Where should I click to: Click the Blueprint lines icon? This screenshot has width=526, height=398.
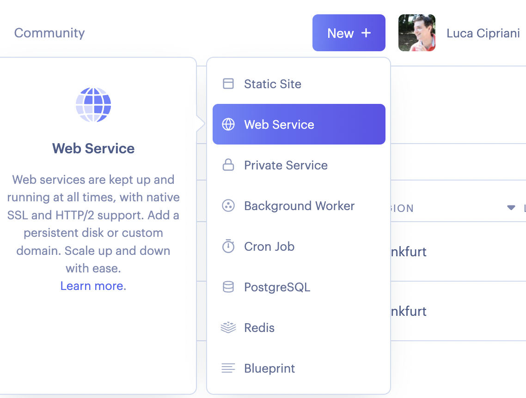228,368
